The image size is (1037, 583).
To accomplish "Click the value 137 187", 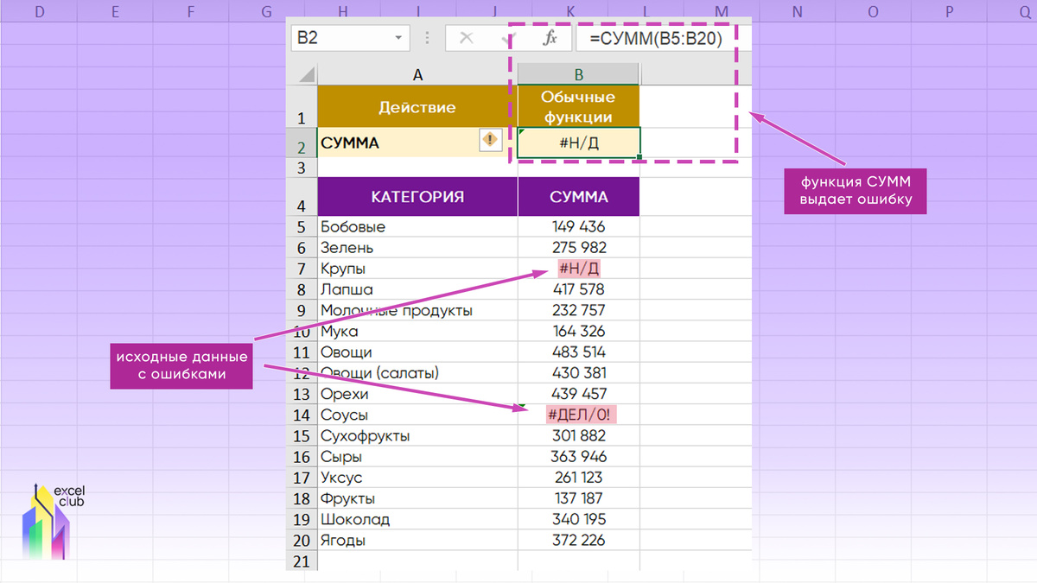I will 579,498.
